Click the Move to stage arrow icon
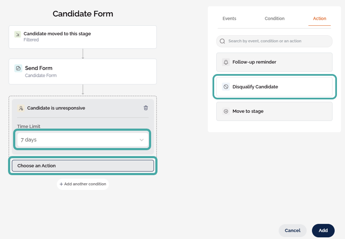 click(226, 111)
